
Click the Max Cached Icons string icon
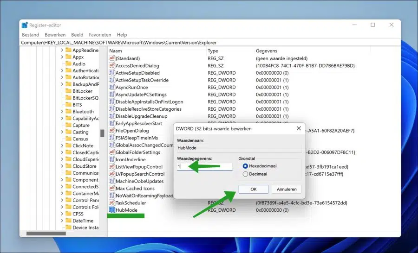[112, 188]
